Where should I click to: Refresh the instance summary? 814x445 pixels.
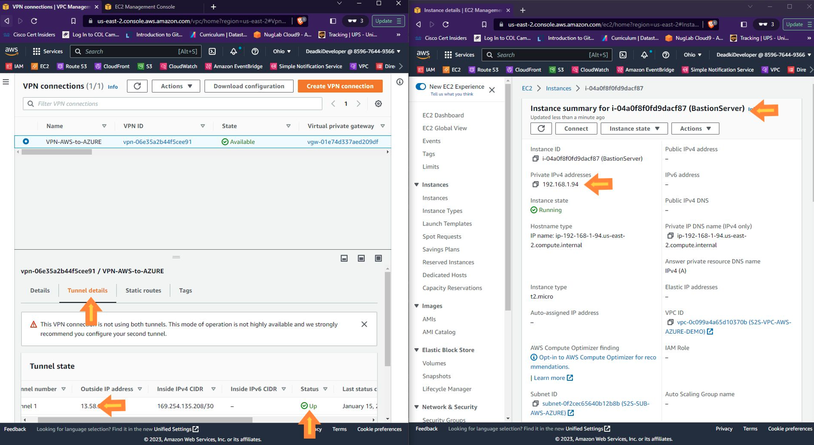(x=541, y=128)
